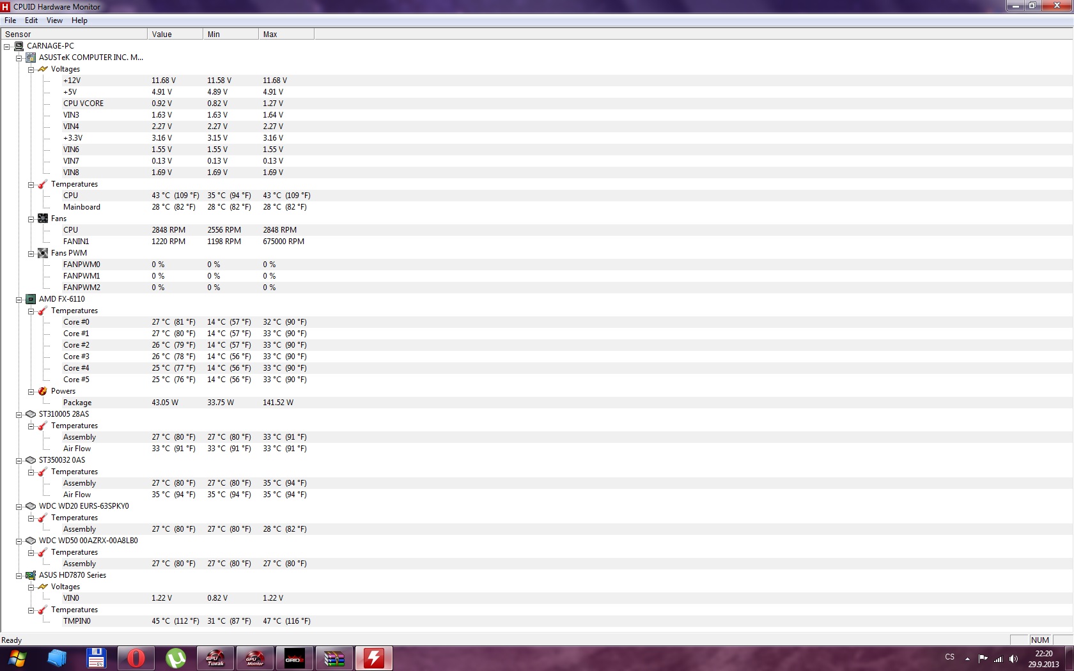
Task: Click the motherboard Voltages lightning icon
Action: (x=43, y=69)
